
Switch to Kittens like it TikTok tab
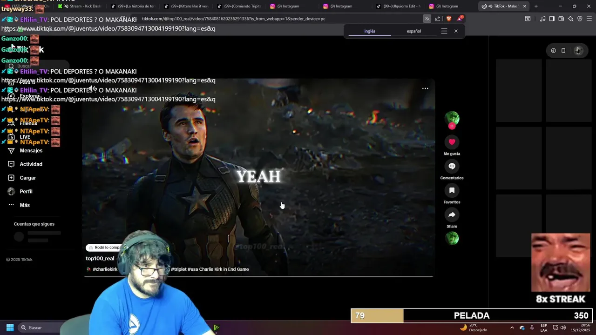[x=186, y=6]
